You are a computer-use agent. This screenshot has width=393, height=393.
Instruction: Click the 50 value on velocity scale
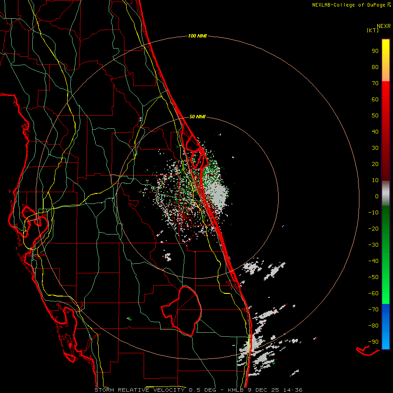tap(375, 116)
